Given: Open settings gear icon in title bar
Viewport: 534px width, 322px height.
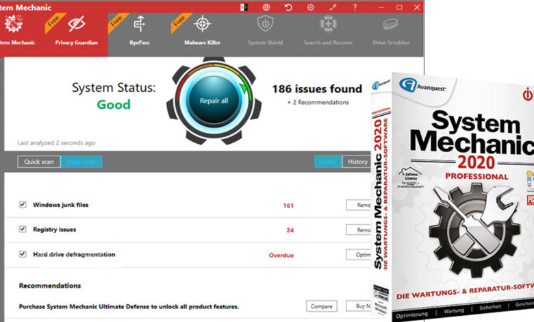Looking at the screenshot, I should (x=310, y=7).
